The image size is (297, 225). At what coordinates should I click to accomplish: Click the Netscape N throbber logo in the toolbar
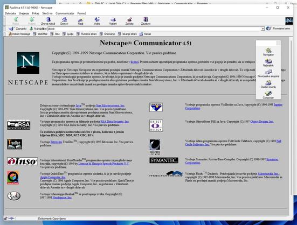point(289,21)
